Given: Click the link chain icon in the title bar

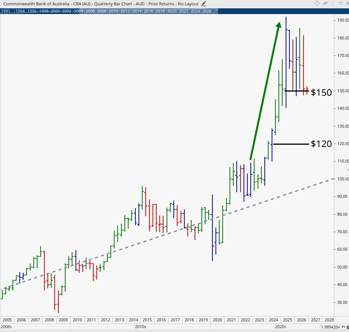Looking at the screenshot, I should 333,3.
